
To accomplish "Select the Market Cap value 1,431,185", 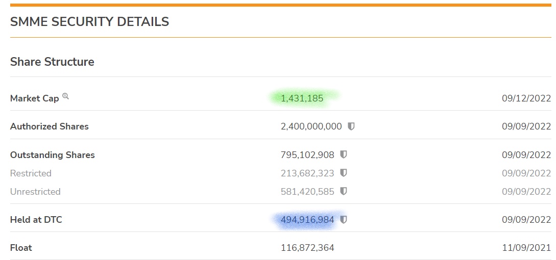I will pos(302,98).
